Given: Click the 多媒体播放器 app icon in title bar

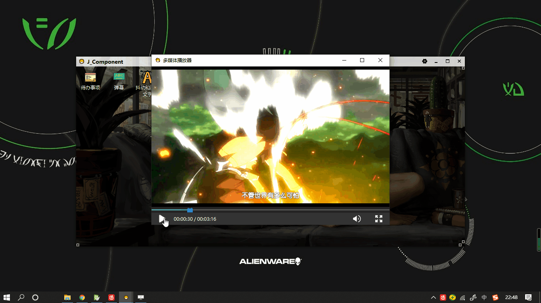Looking at the screenshot, I should (x=157, y=61).
